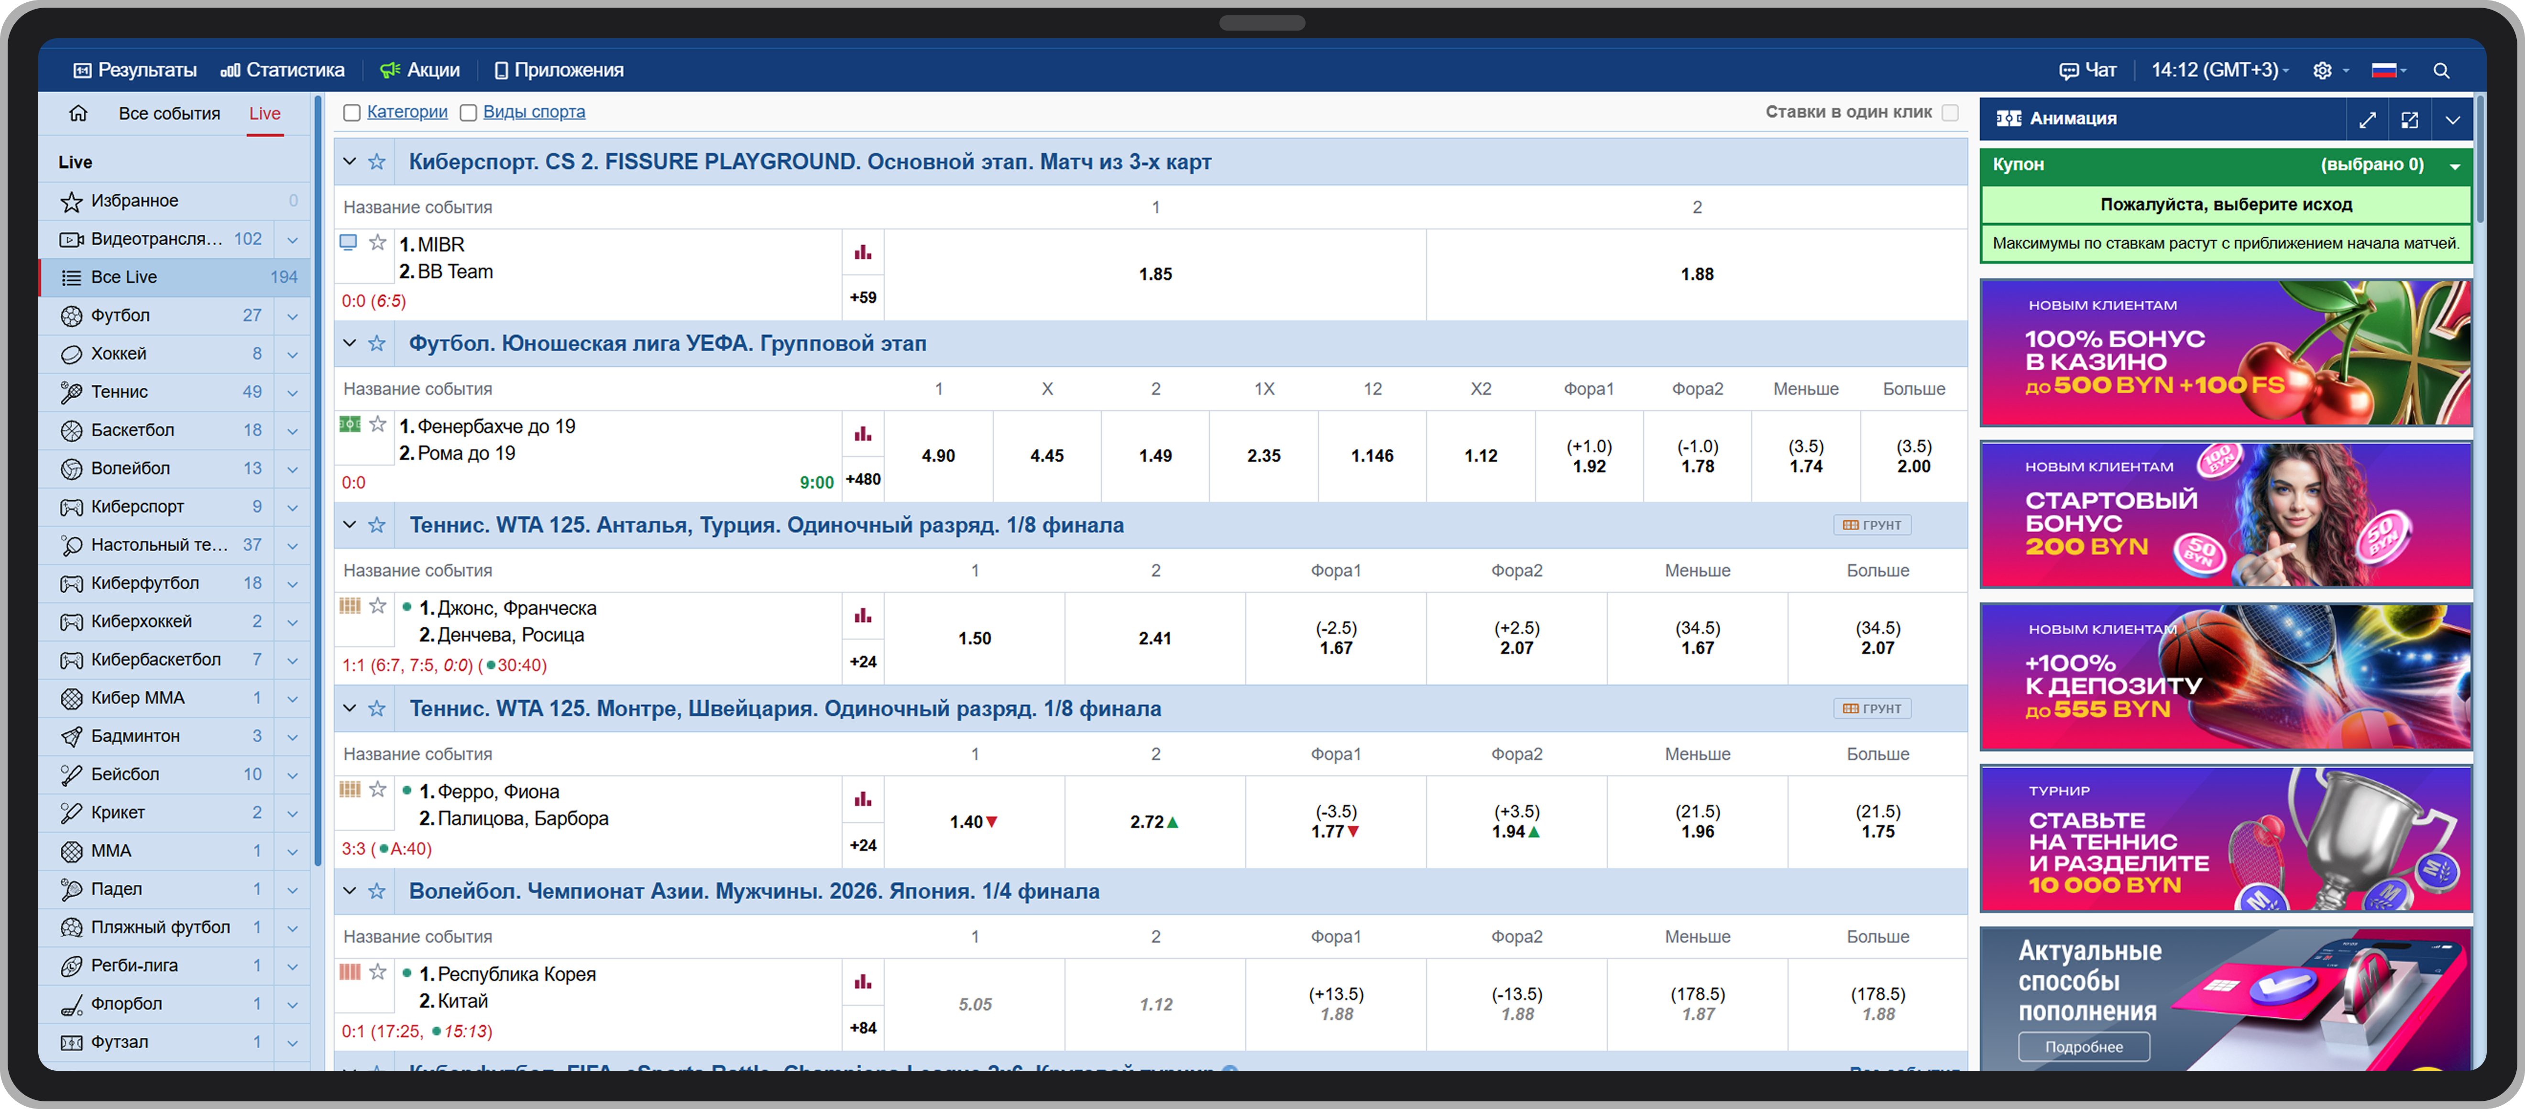Expand animation panel with diagonal arrow icon
2525x1109 pixels.
point(2367,120)
